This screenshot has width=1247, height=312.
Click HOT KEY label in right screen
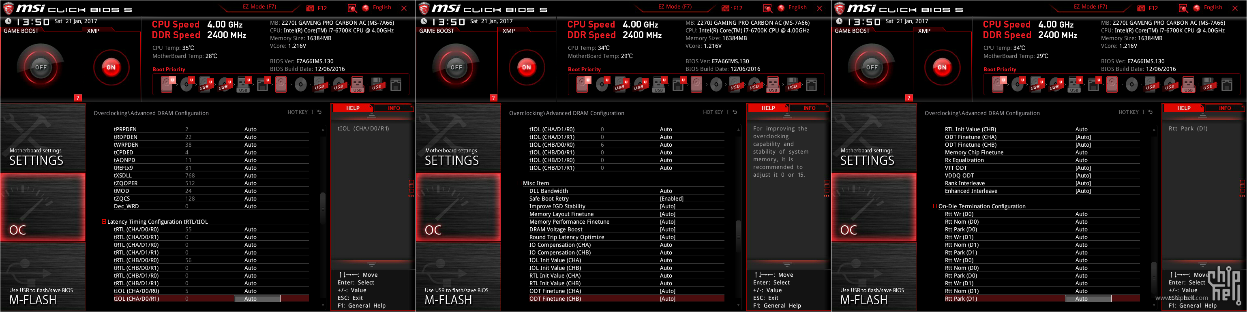[x=1128, y=112]
